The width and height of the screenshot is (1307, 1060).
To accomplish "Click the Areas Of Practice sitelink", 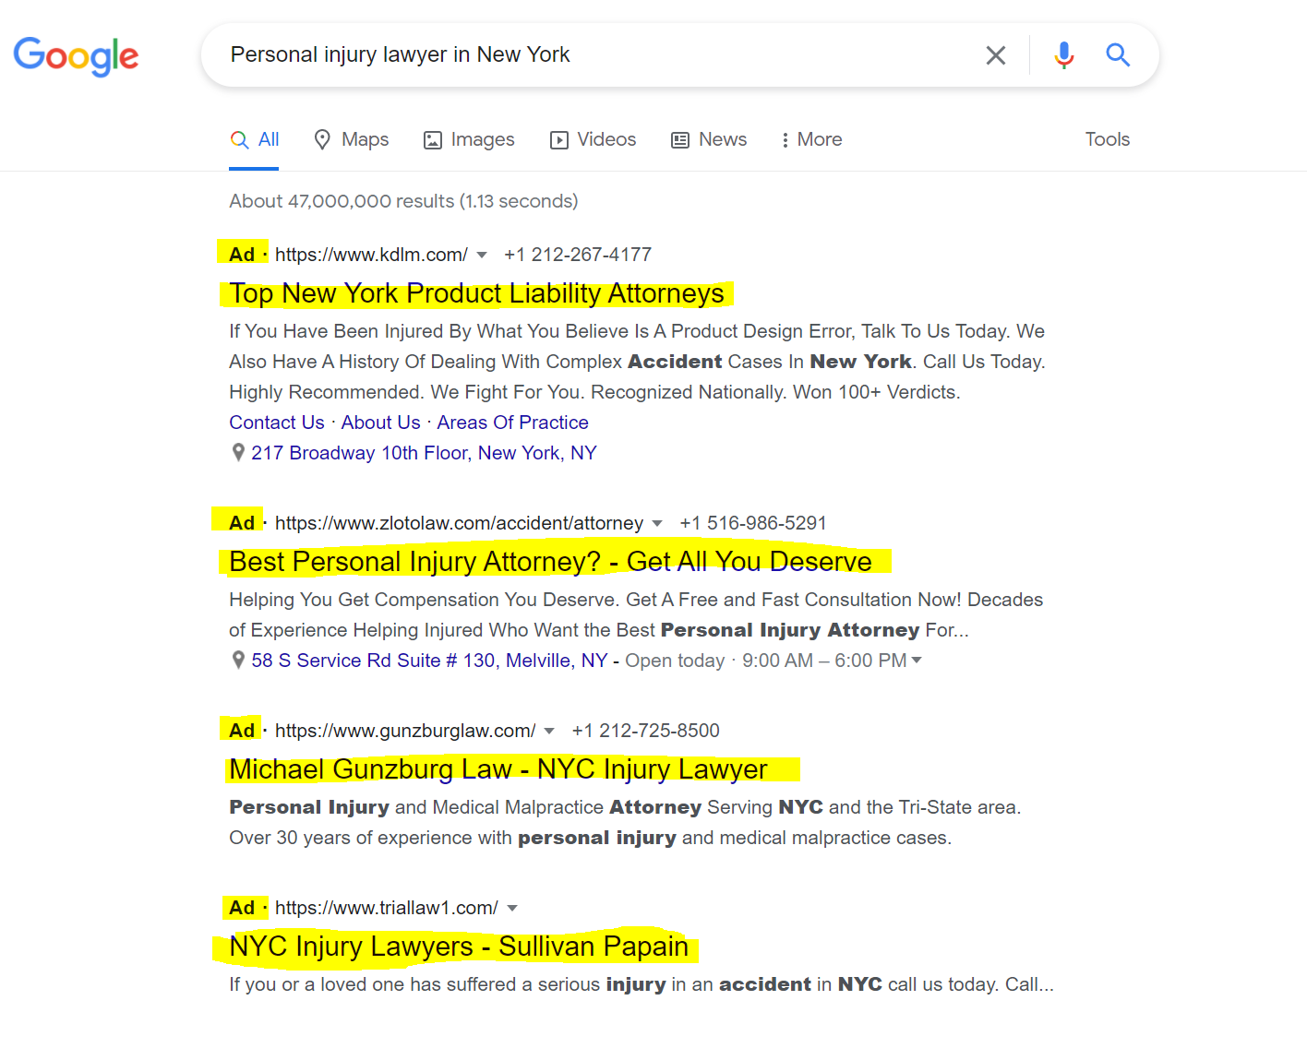I will click(512, 423).
